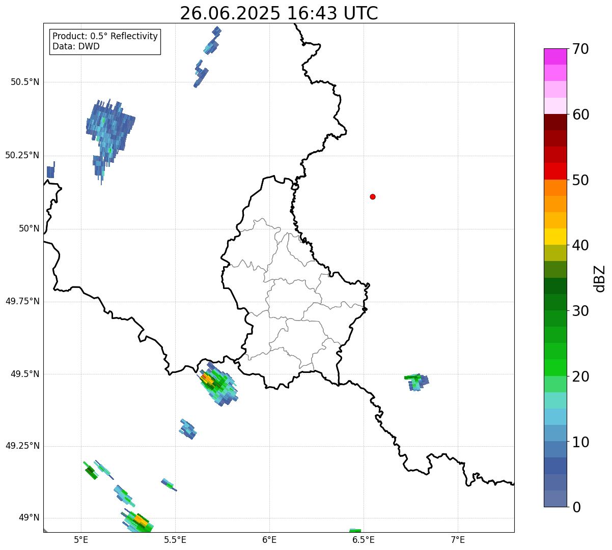Click the latitude label 50.5°N
This screenshot has height=550, width=612.
coord(24,82)
